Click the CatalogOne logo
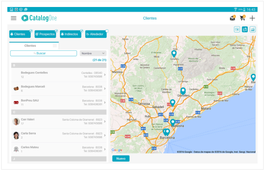 pyautogui.click(x=39, y=18)
